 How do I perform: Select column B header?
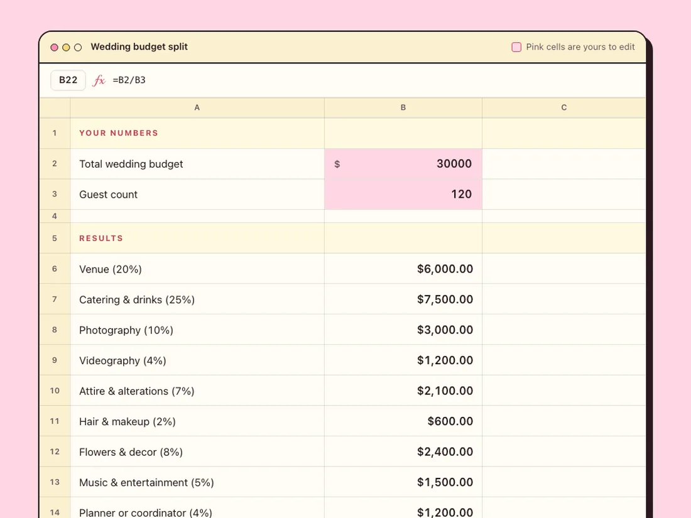pyautogui.click(x=403, y=107)
